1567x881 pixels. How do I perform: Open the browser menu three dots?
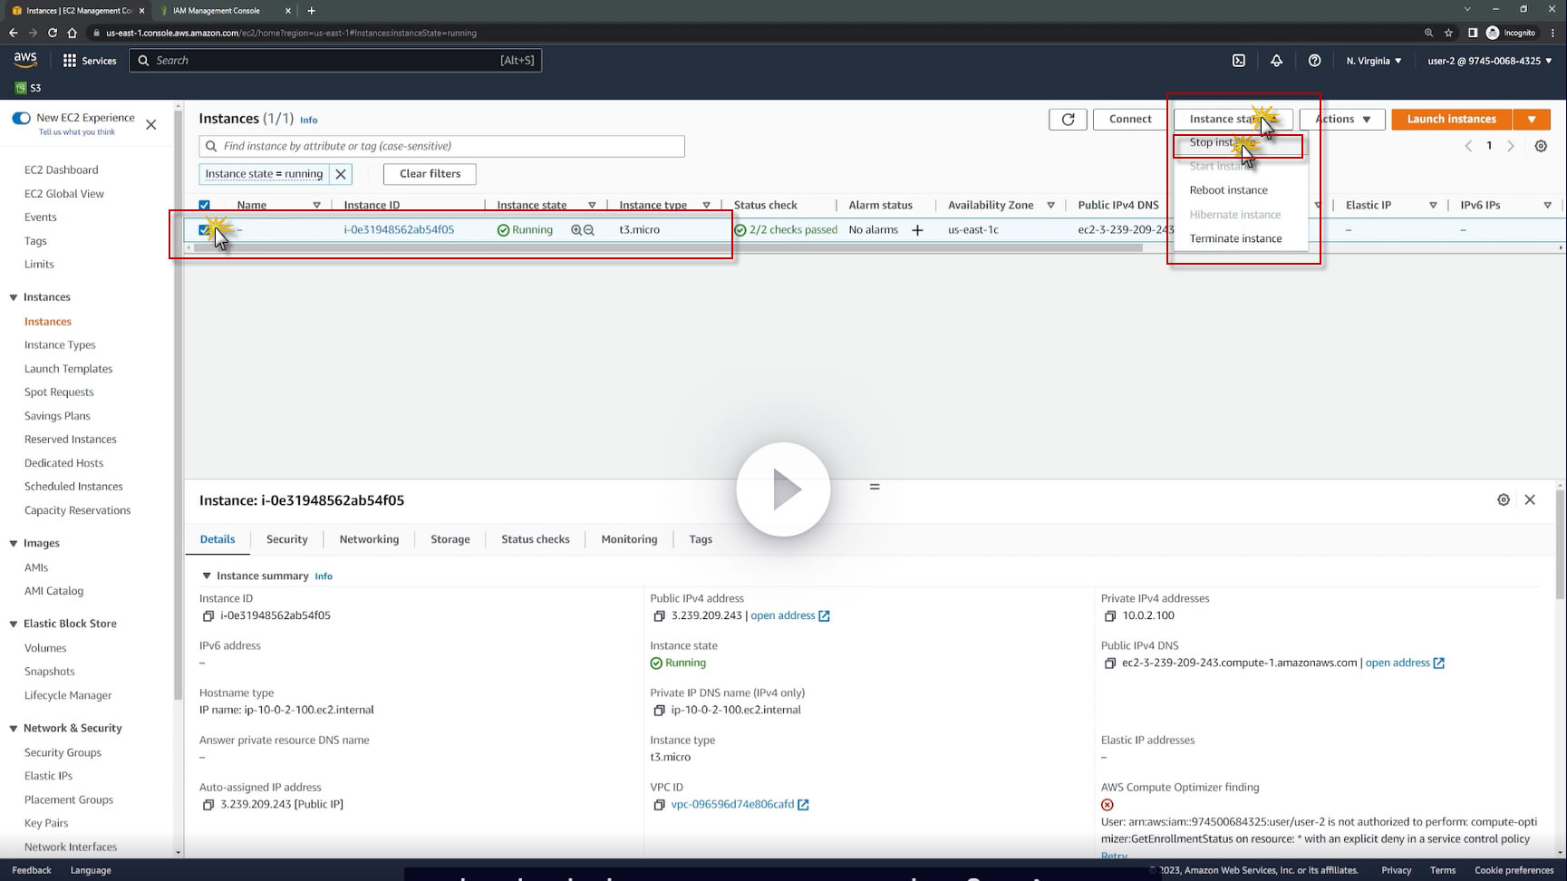(1552, 33)
